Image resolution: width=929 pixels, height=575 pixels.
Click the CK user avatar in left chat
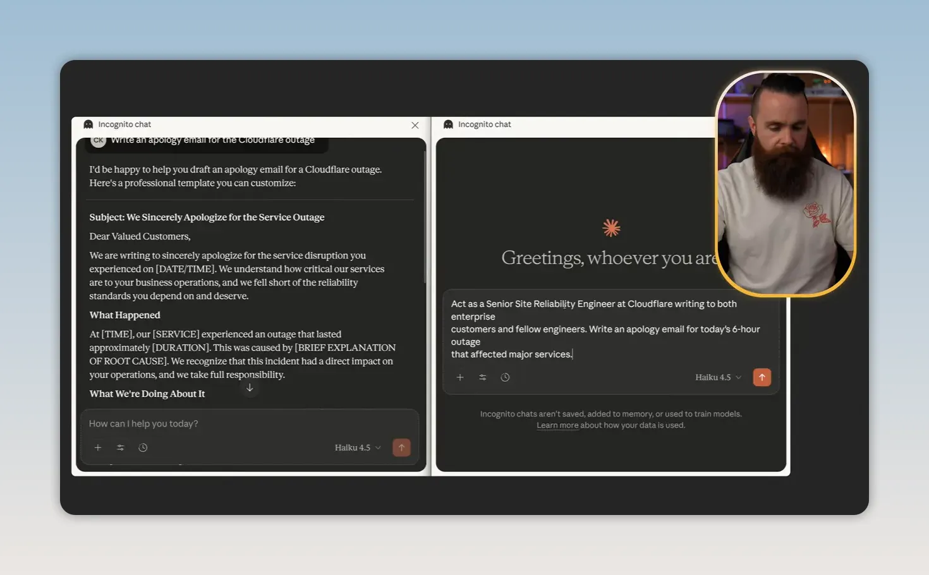[x=99, y=140]
